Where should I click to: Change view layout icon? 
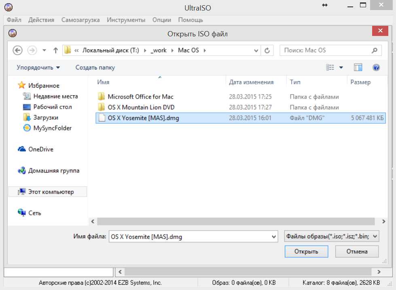pyautogui.click(x=330, y=67)
